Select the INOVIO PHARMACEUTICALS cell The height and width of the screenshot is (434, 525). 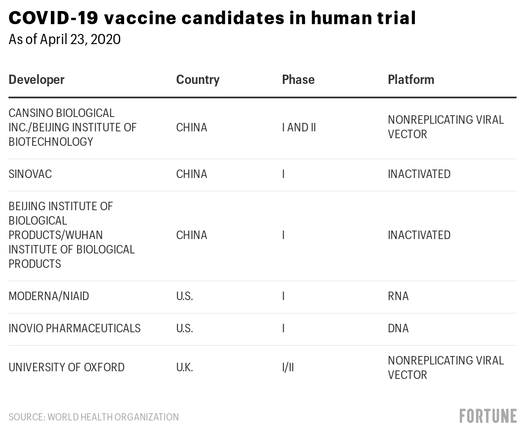(x=75, y=328)
